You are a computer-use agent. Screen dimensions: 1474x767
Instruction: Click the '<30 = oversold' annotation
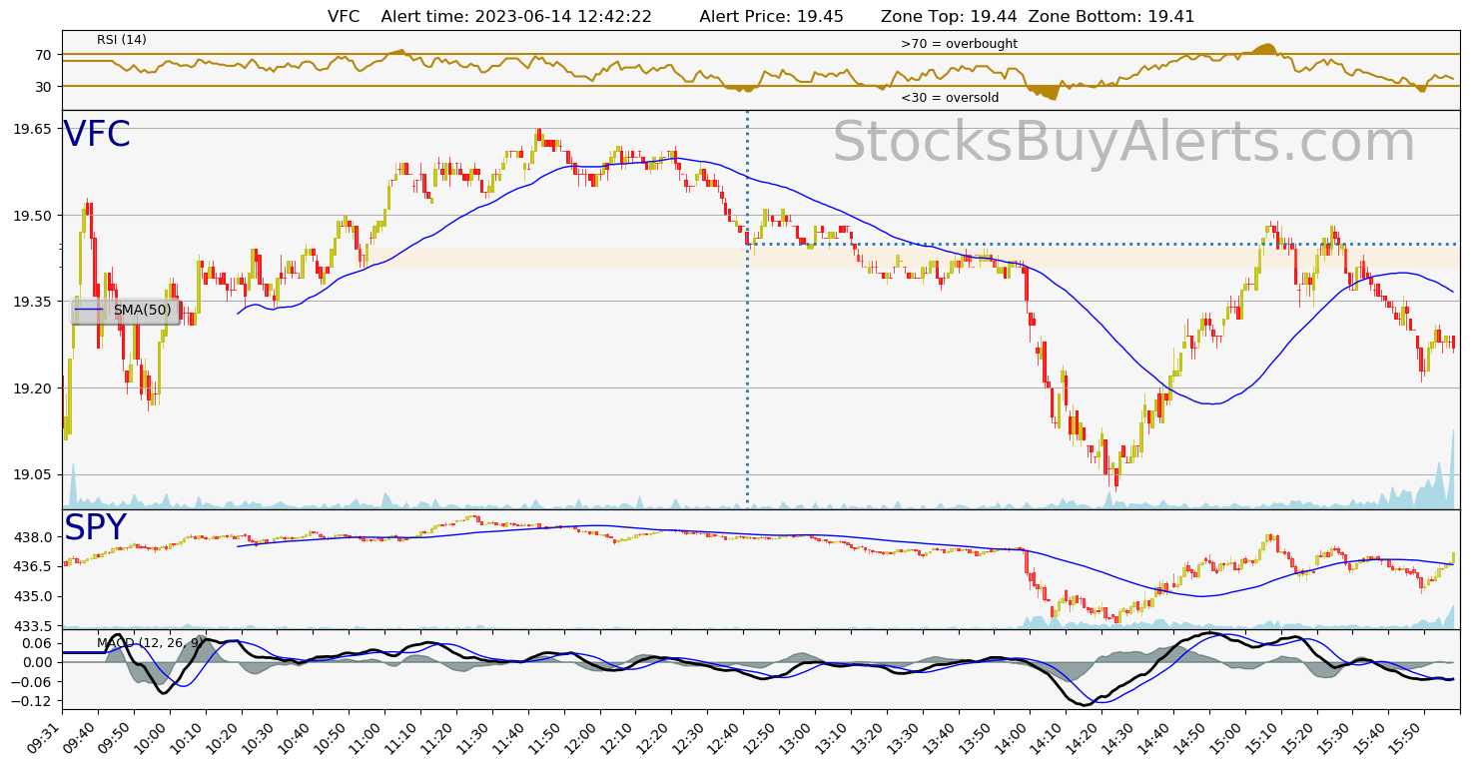[950, 98]
